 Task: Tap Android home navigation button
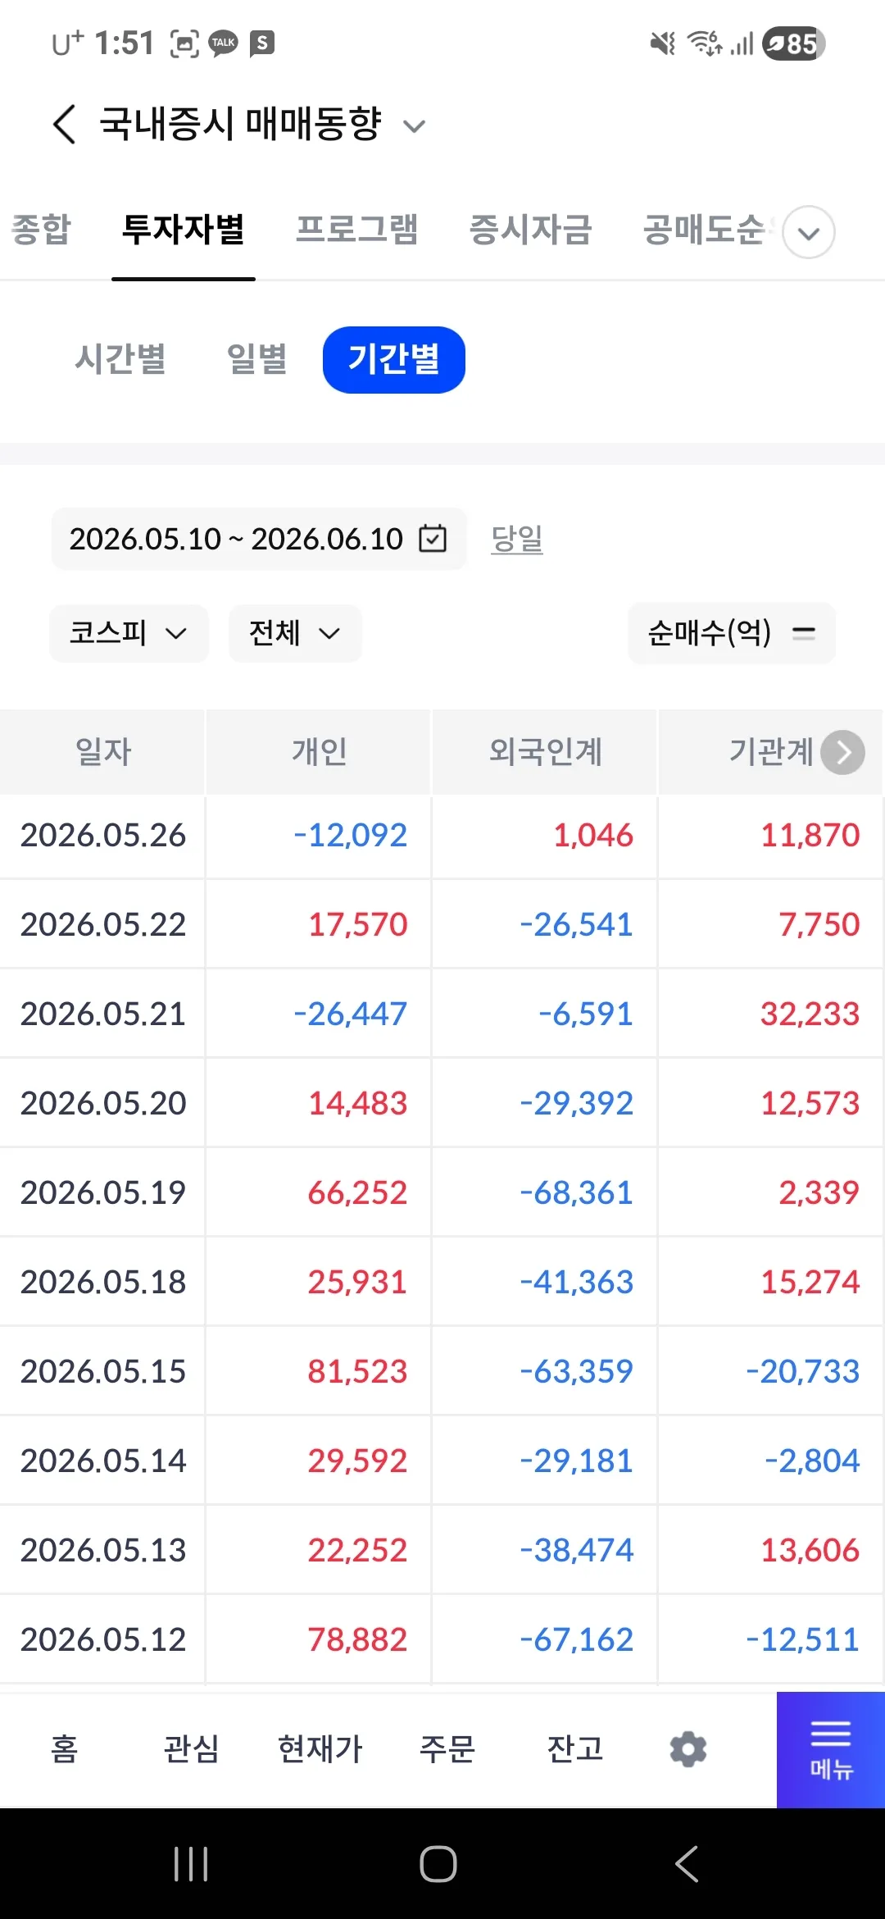tap(438, 1863)
